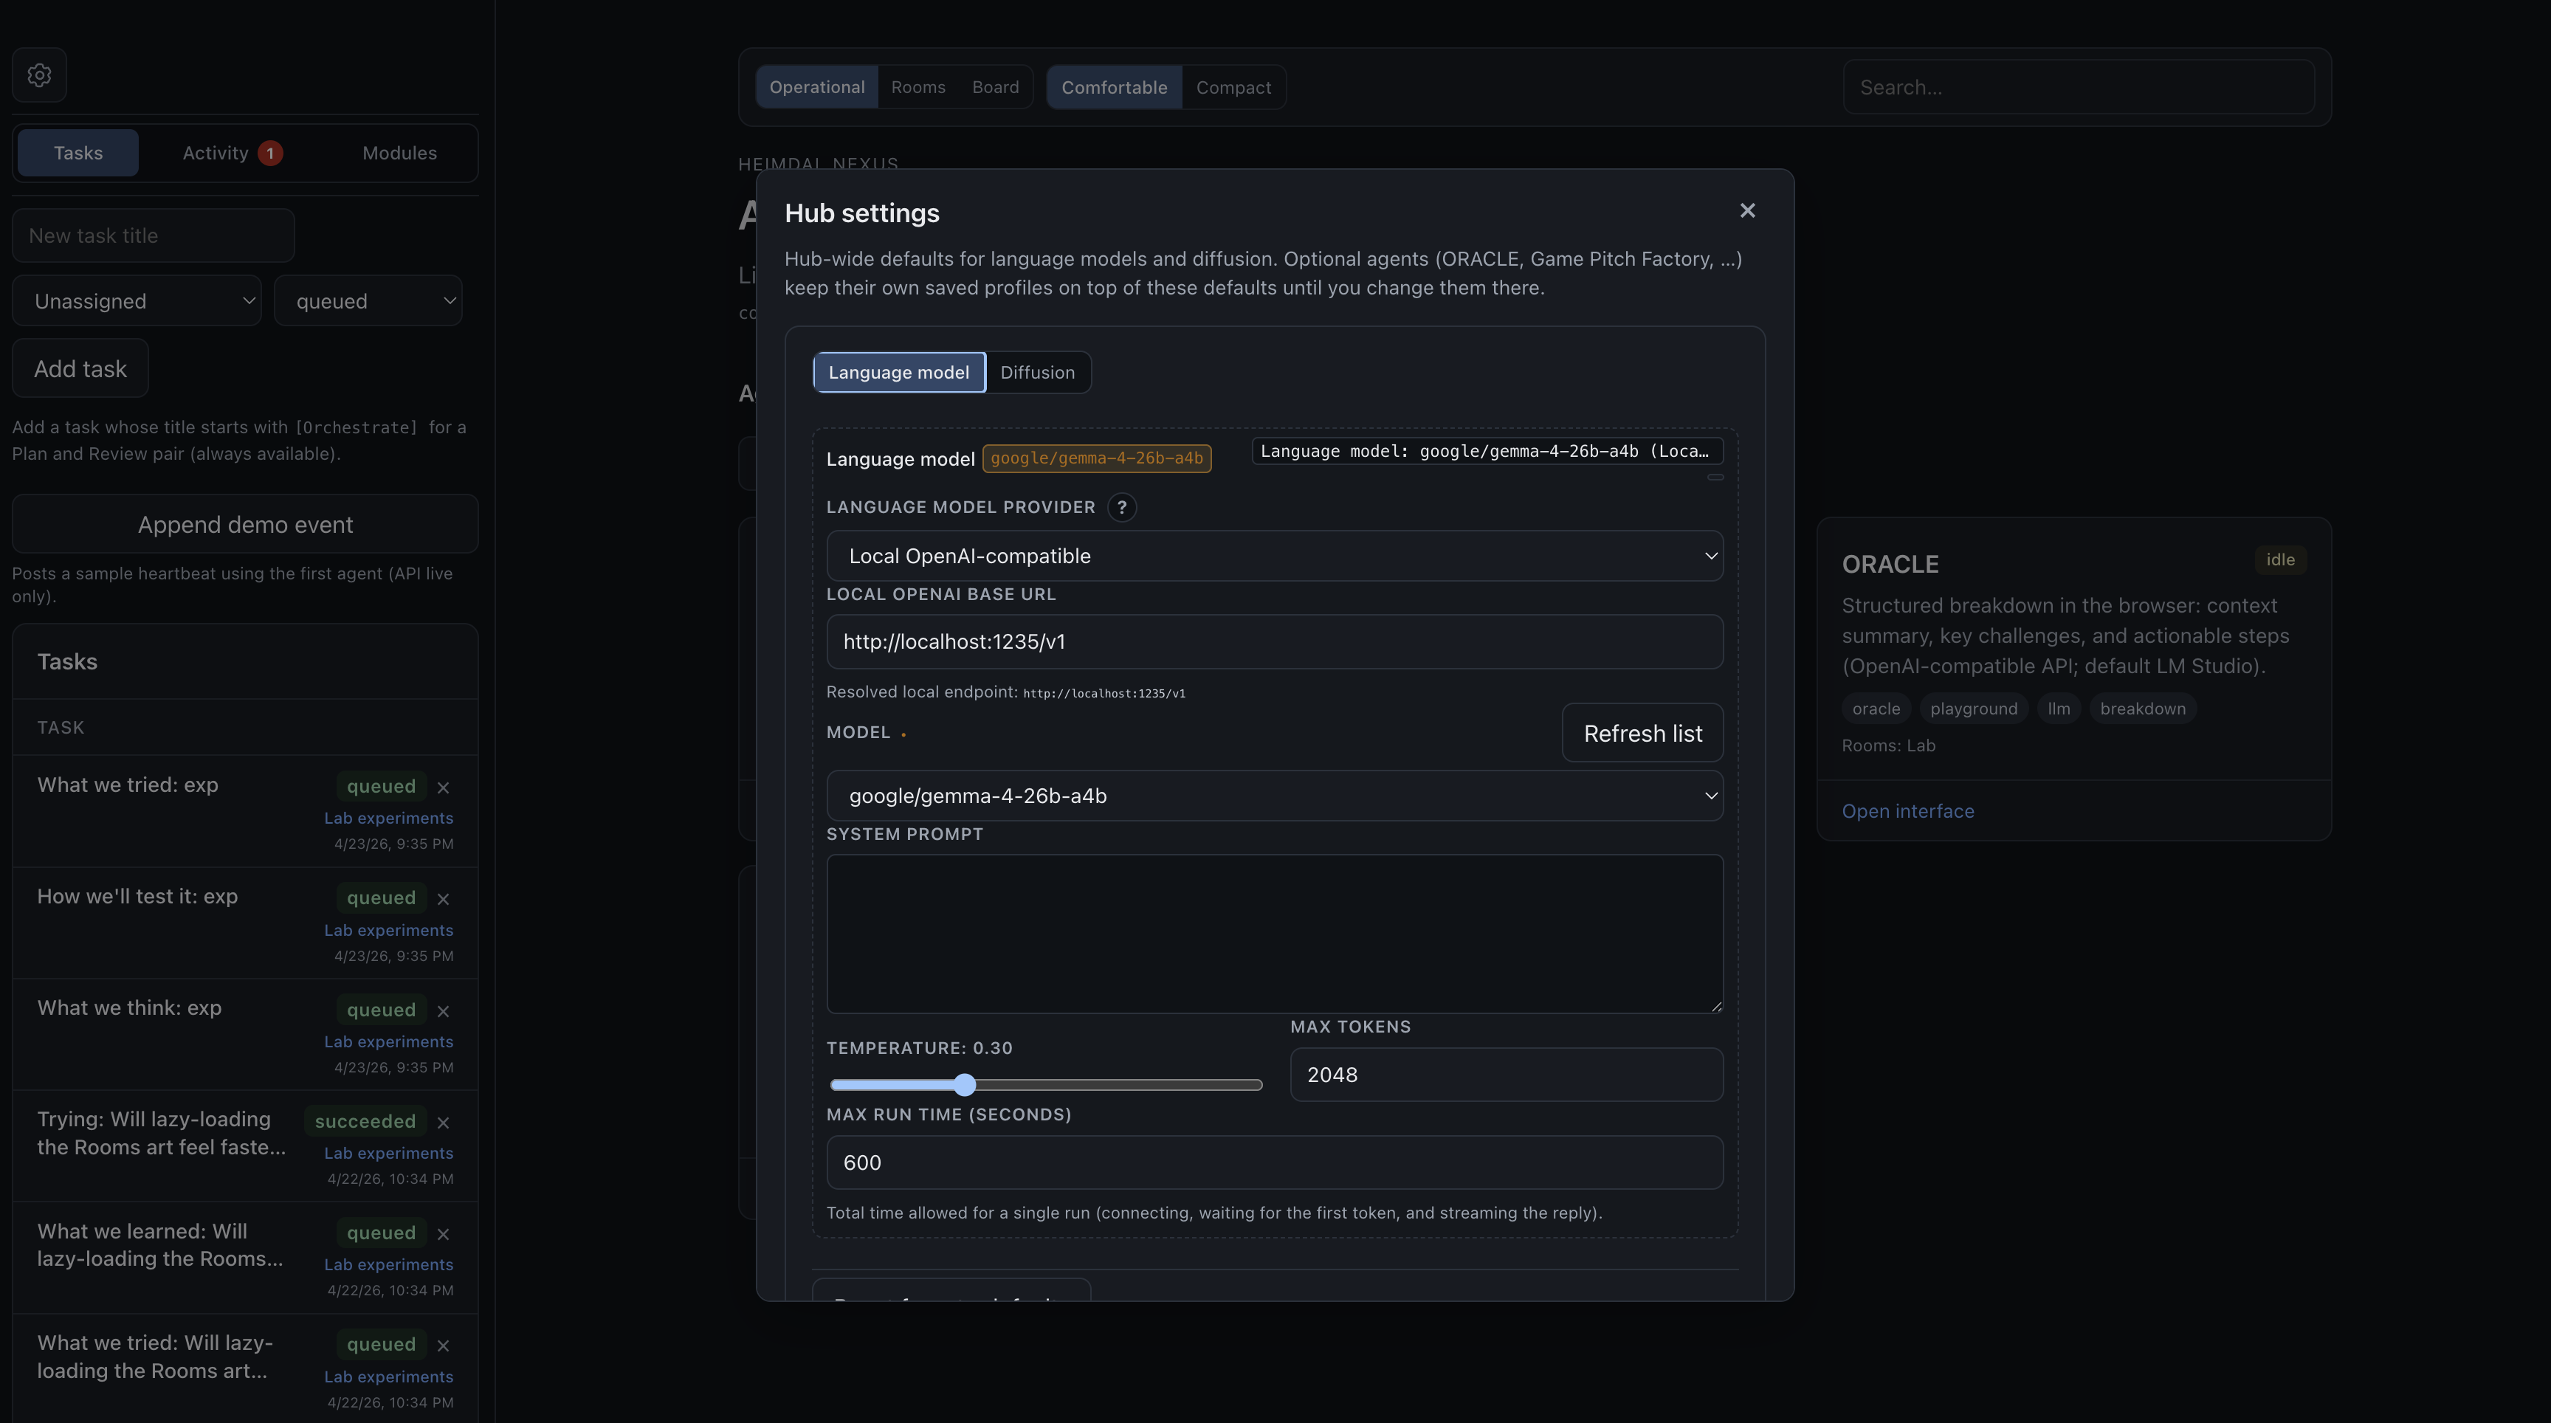This screenshot has width=2551, height=1423.
Task: Click the Max run time seconds field
Action: [x=1275, y=1162]
